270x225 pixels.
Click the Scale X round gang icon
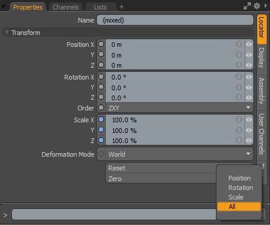(239, 119)
